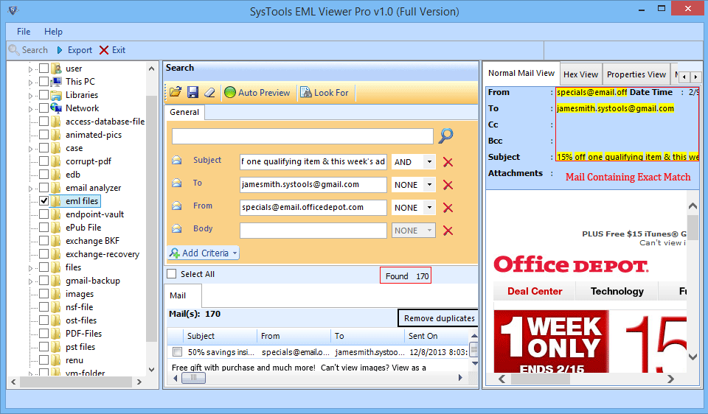Select This PC computer icon in tree
Screen dimensions: 708x414
(57, 82)
